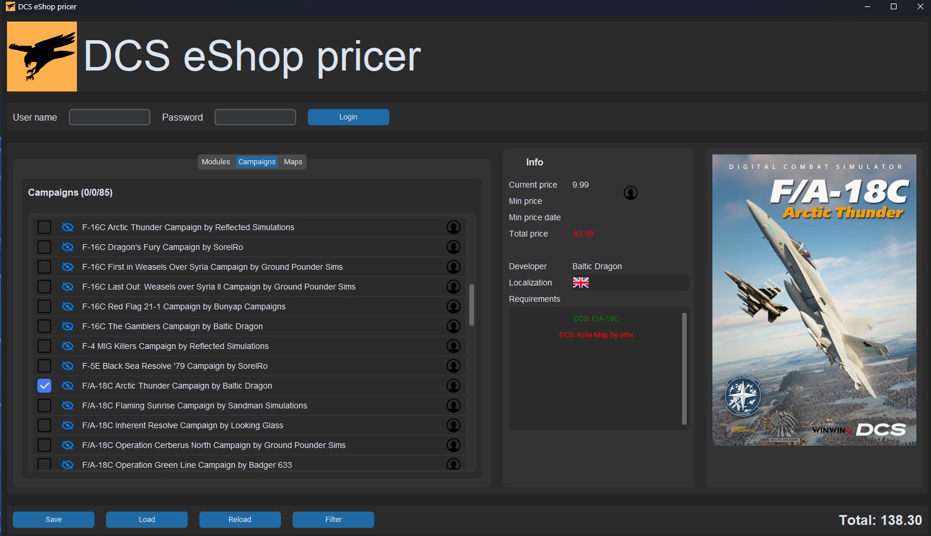Click the profile icon on F-16C Red Flag 21-1 row
The height and width of the screenshot is (536, 931).
pos(453,306)
